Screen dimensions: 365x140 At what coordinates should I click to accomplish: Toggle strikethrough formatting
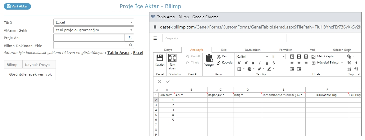(x=274, y=63)
